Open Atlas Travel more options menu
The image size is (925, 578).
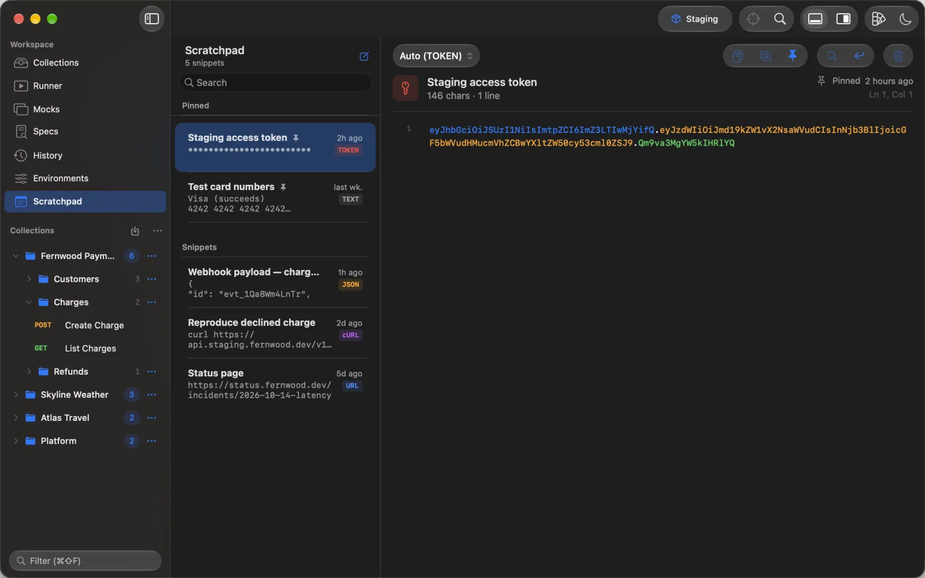tap(151, 418)
